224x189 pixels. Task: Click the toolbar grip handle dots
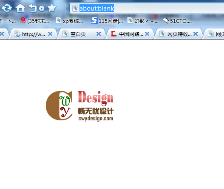tap(65, 8)
